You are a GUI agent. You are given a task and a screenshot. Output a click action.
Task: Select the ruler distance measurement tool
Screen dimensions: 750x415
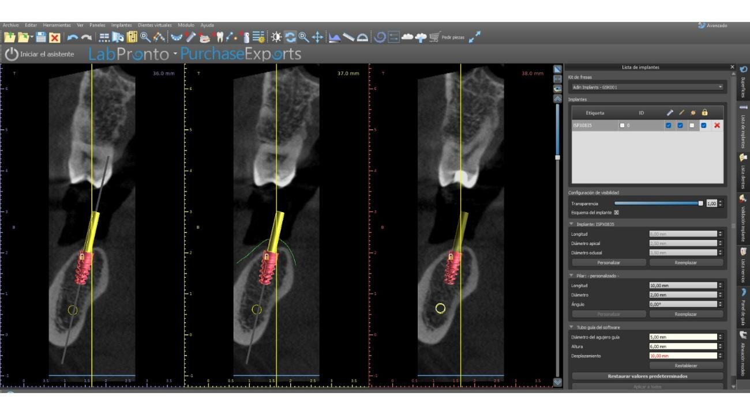(x=348, y=37)
